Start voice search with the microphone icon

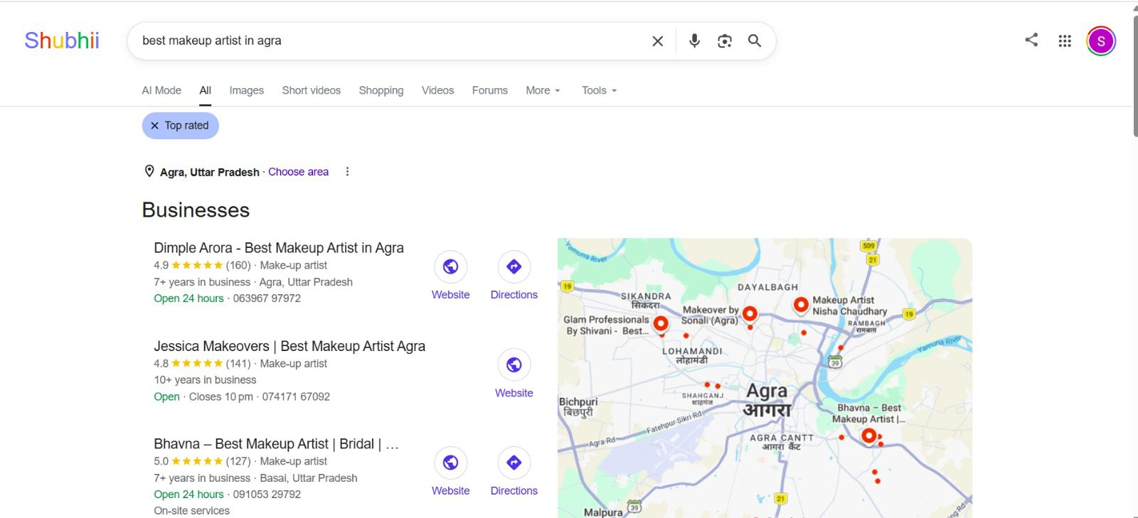pos(694,41)
